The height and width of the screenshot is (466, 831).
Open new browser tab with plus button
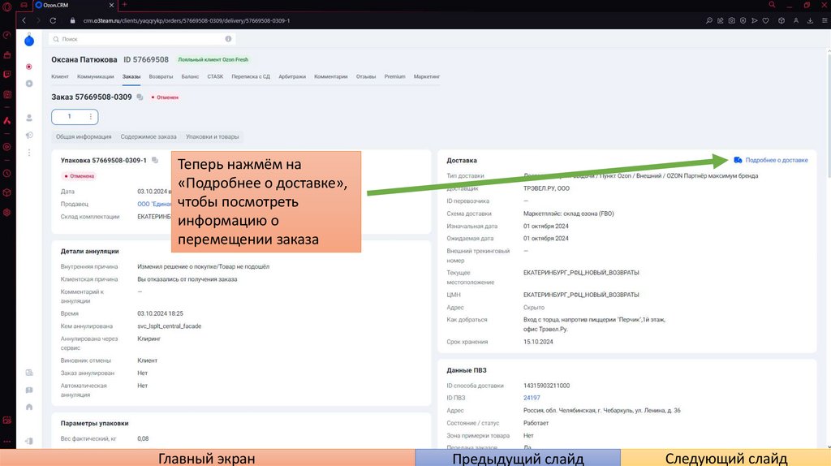124,5
